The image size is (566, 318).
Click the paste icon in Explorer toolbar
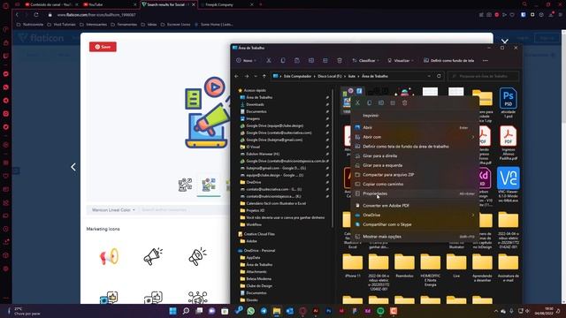297,61
